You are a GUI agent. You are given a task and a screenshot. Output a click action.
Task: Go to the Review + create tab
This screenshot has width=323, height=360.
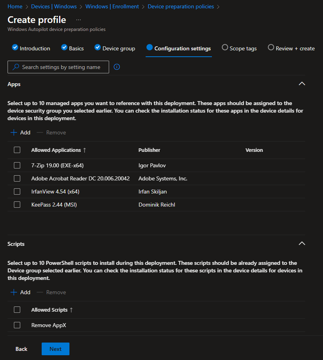291,48
